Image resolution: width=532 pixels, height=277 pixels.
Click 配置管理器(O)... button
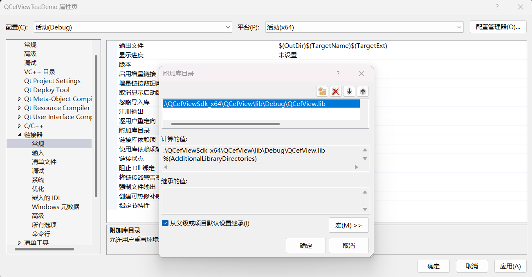point(498,27)
